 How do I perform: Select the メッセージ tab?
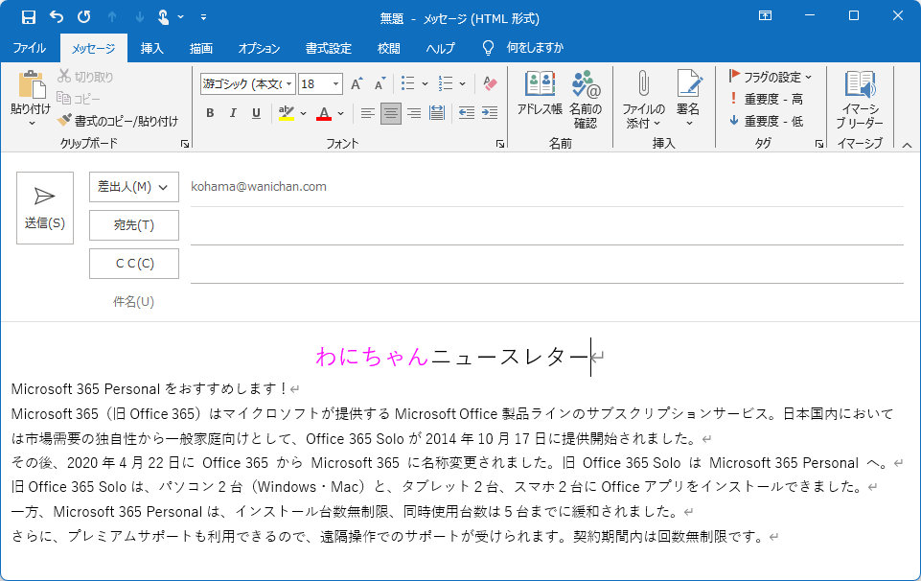coord(93,48)
